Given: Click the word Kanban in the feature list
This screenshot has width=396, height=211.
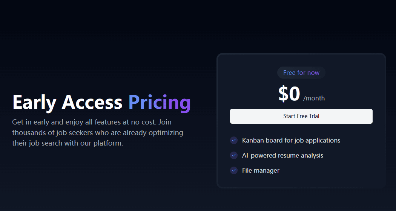Looking at the screenshot, I should click(x=253, y=140).
